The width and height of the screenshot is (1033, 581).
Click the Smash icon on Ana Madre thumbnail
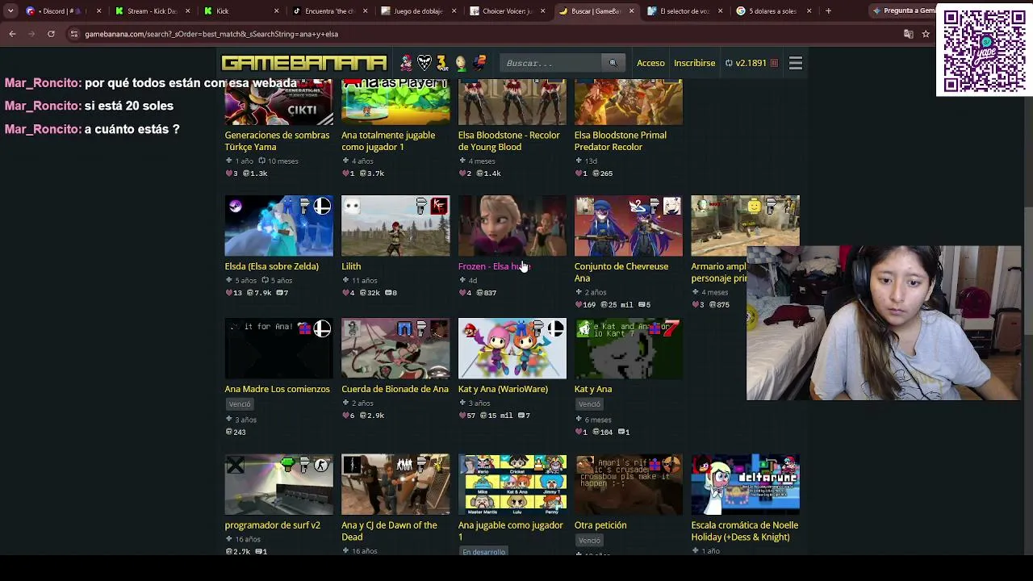tap(322, 329)
